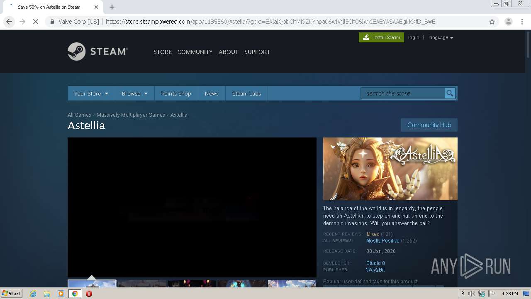Screen dimensions: 531x299
Task: Open the SUPPORT menu item
Action: [257, 52]
